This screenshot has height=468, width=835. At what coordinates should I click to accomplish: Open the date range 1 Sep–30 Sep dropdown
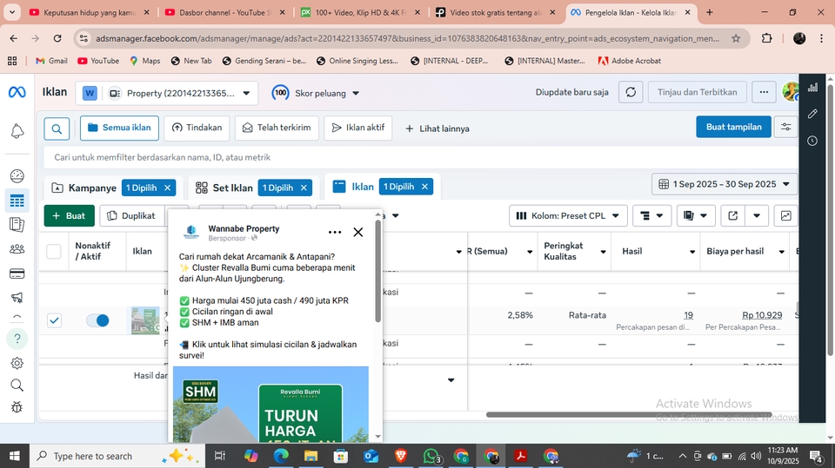coord(724,184)
